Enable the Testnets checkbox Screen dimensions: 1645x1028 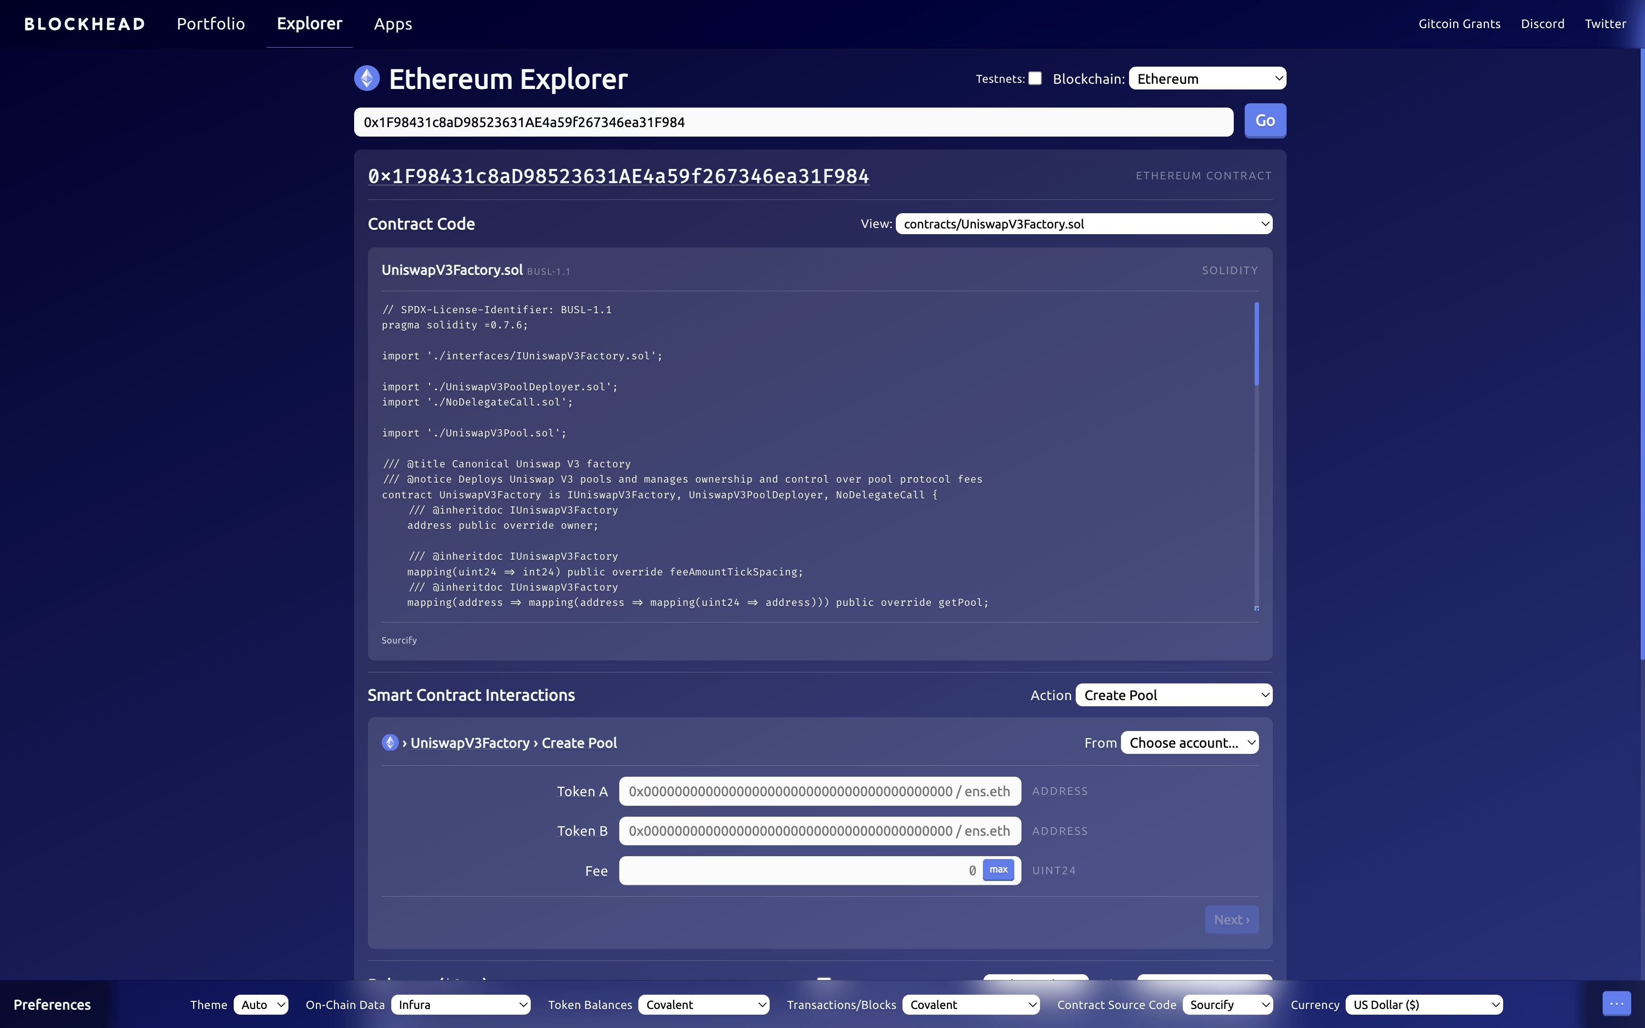pyautogui.click(x=1035, y=78)
